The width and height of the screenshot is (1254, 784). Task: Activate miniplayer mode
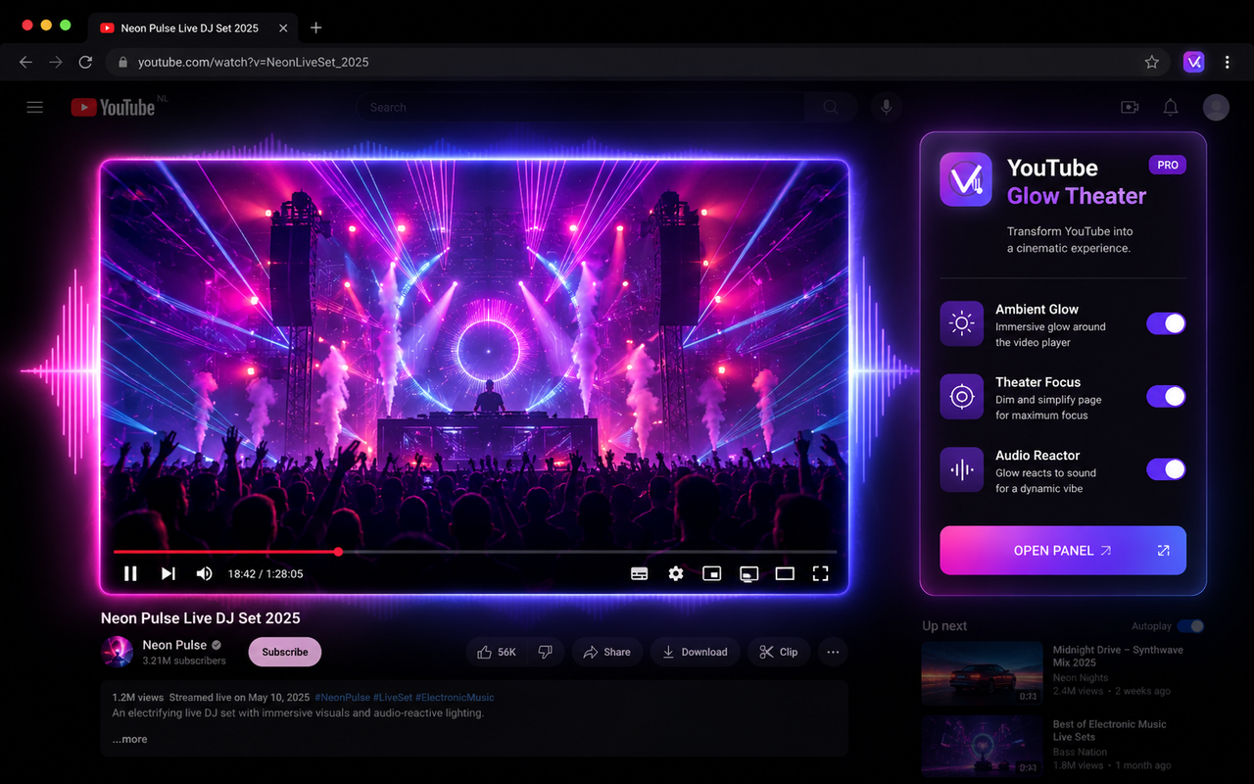(x=712, y=574)
